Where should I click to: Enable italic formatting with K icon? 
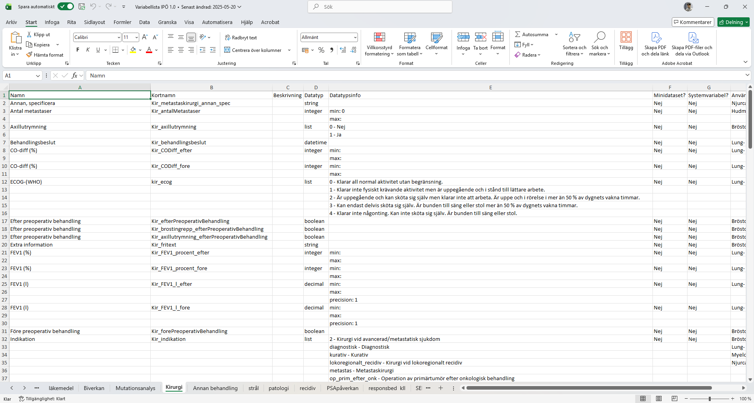(x=87, y=50)
